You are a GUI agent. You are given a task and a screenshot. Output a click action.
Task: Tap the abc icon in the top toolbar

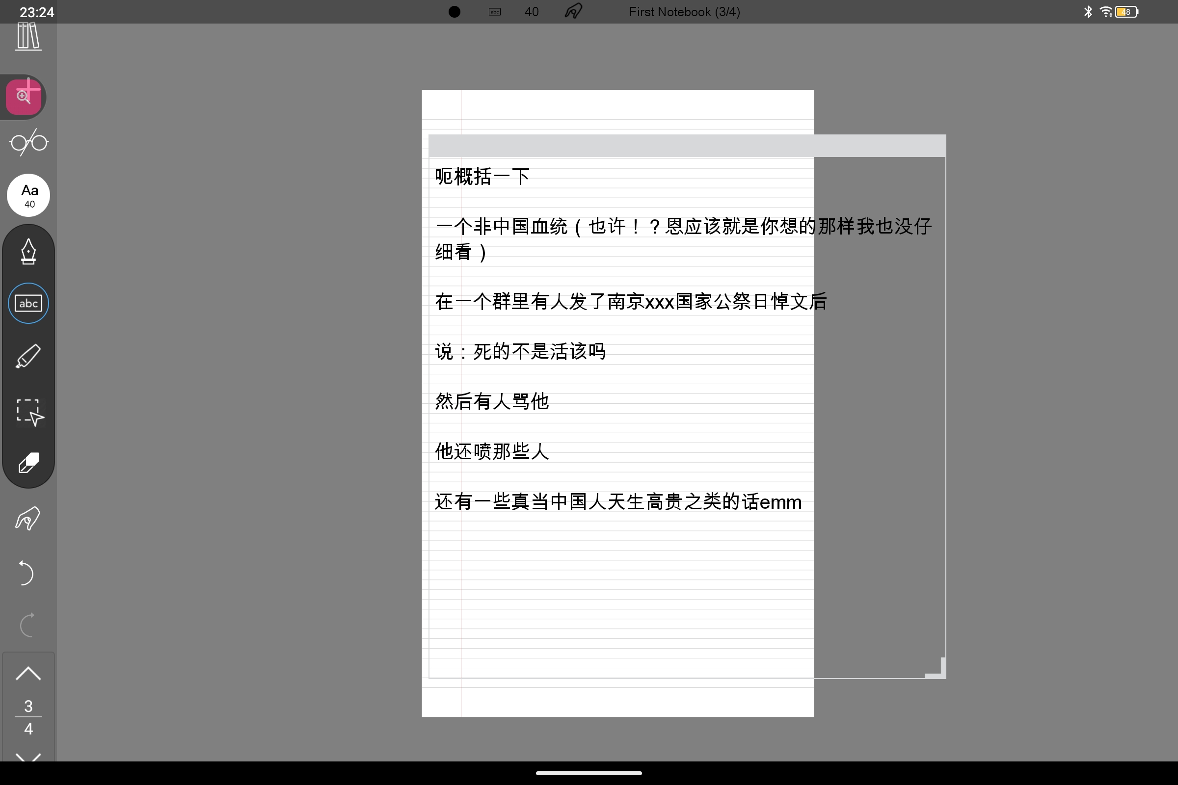[x=494, y=11]
